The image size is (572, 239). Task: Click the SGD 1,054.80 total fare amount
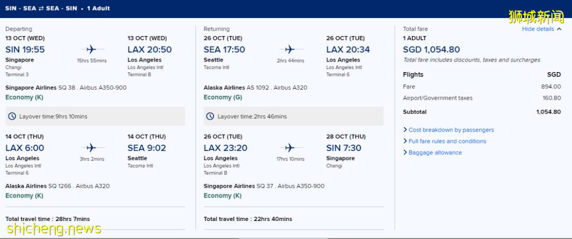tap(431, 50)
